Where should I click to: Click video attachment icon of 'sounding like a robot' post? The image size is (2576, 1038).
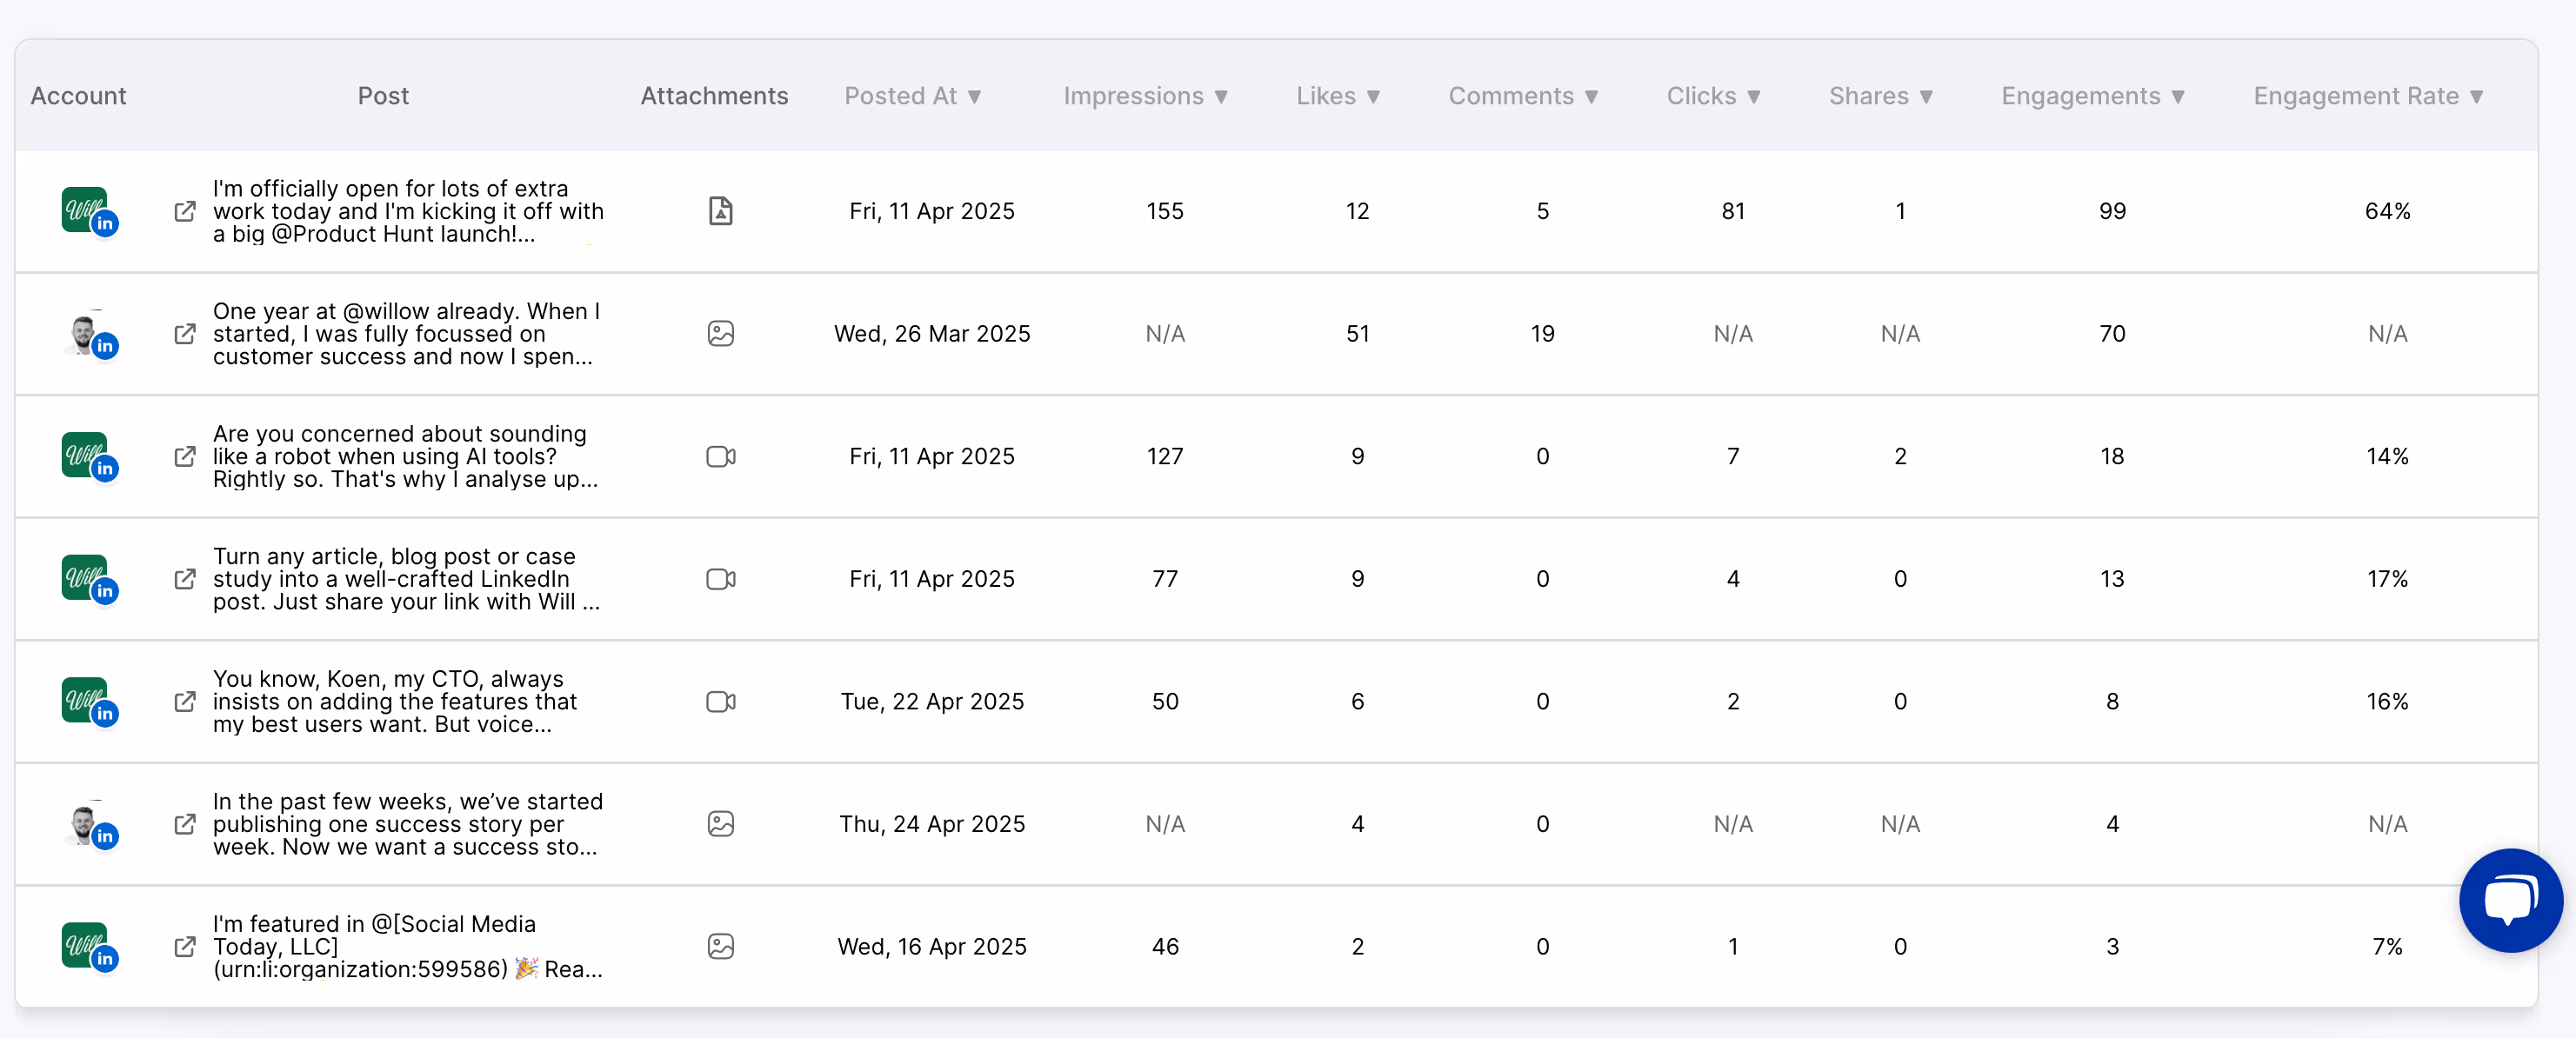[721, 456]
